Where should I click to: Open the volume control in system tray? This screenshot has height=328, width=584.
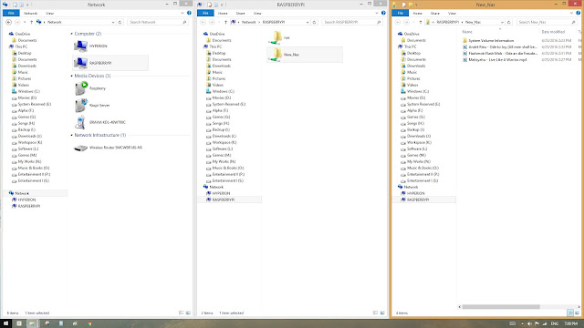529,323
